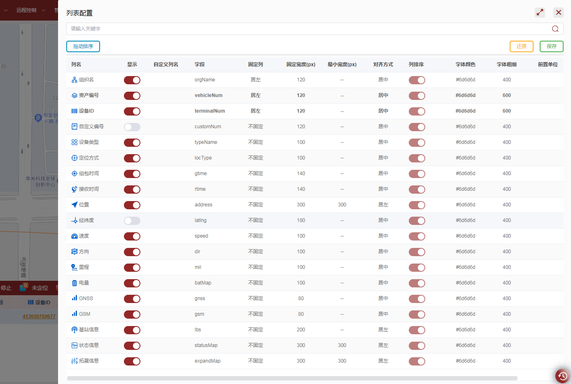
Task: Click 拖动排序 button
Action: click(83, 46)
